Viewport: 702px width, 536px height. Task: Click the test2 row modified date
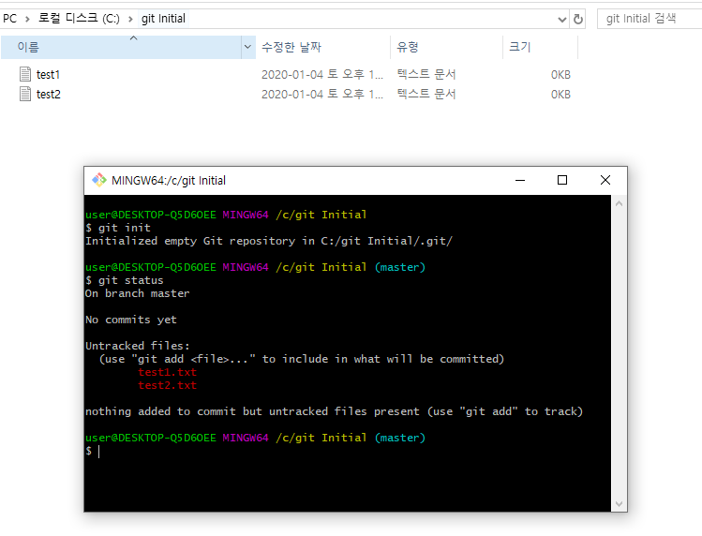tap(322, 94)
